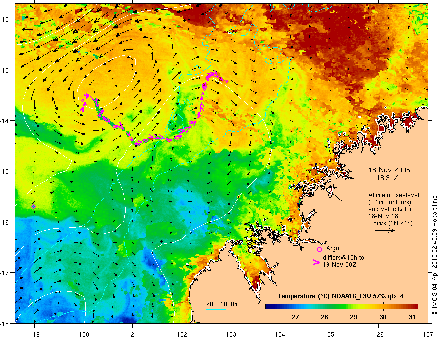Image resolution: width=438 pixels, height=338 pixels.
Task: Click the longitude label 124
Action: tap(280, 334)
